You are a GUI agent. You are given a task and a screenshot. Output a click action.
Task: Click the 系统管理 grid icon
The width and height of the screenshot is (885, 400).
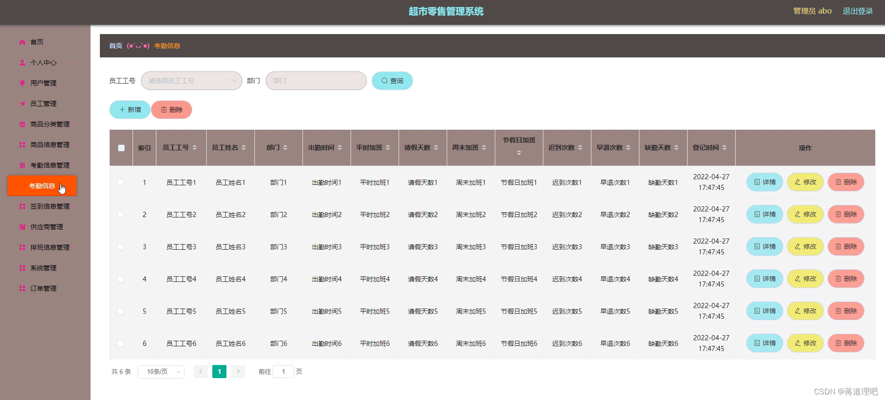(22, 268)
